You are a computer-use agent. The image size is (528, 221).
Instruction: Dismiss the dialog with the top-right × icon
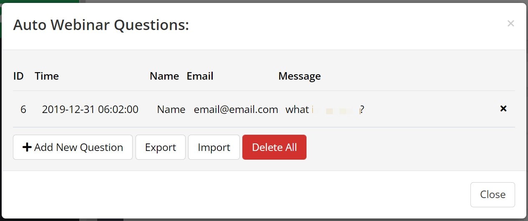510,23
